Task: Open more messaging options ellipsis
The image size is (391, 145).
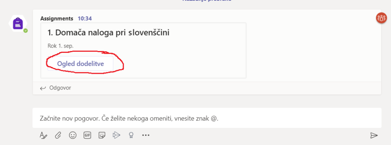Action: pyautogui.click(x=145, y=135)
